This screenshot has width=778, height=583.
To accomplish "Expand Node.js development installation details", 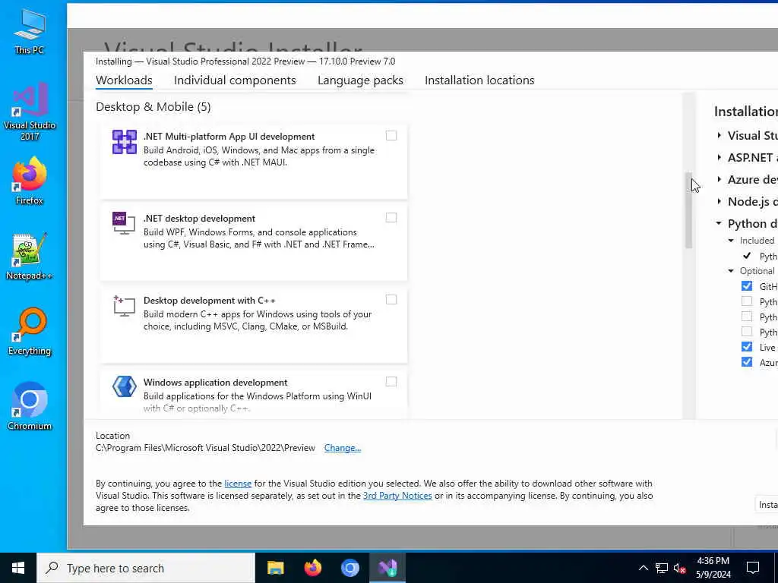I will coord(719,201).
